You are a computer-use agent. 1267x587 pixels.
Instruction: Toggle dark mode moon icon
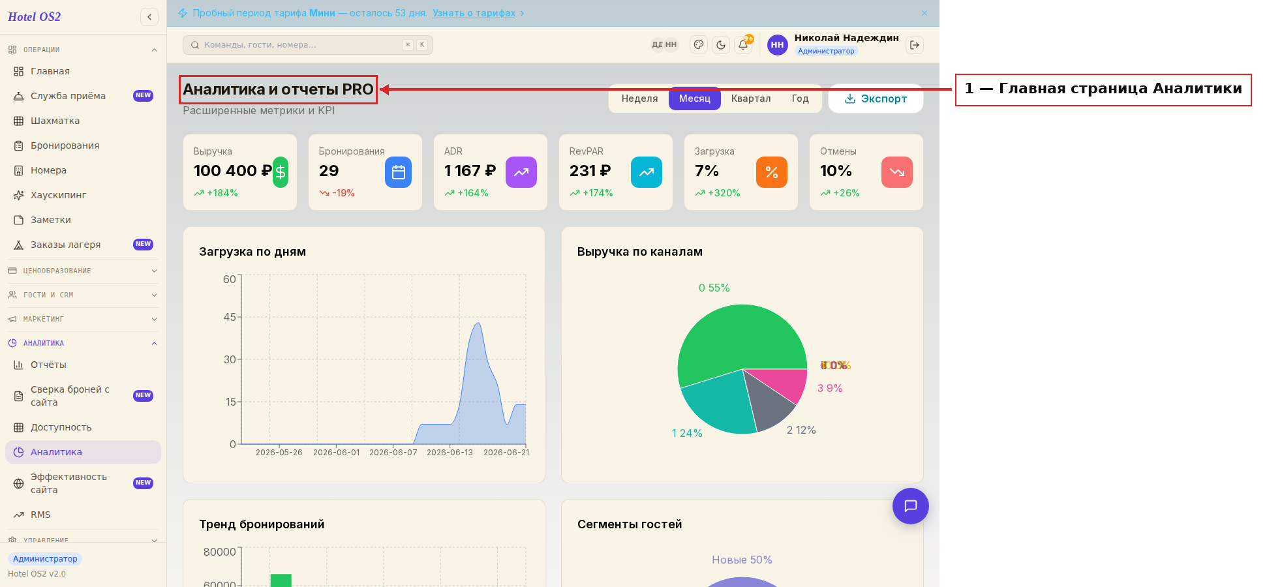pos(721,45)
